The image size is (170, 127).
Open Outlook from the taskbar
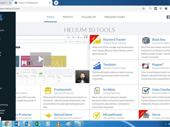(27, 124)
